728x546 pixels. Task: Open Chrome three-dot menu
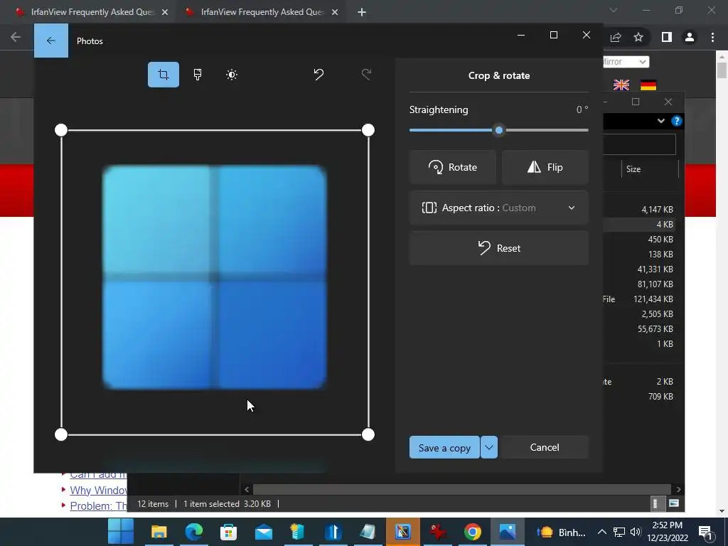point(712,37)
